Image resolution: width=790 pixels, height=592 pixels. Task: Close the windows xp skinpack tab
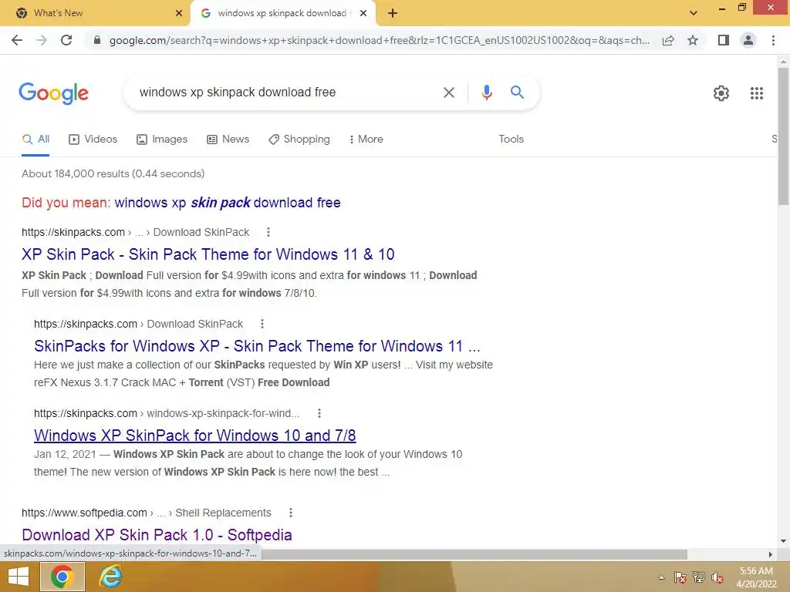[363, 13]
